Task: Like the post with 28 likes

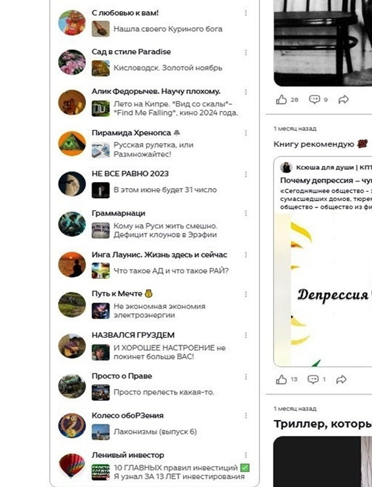Action: 281,100
